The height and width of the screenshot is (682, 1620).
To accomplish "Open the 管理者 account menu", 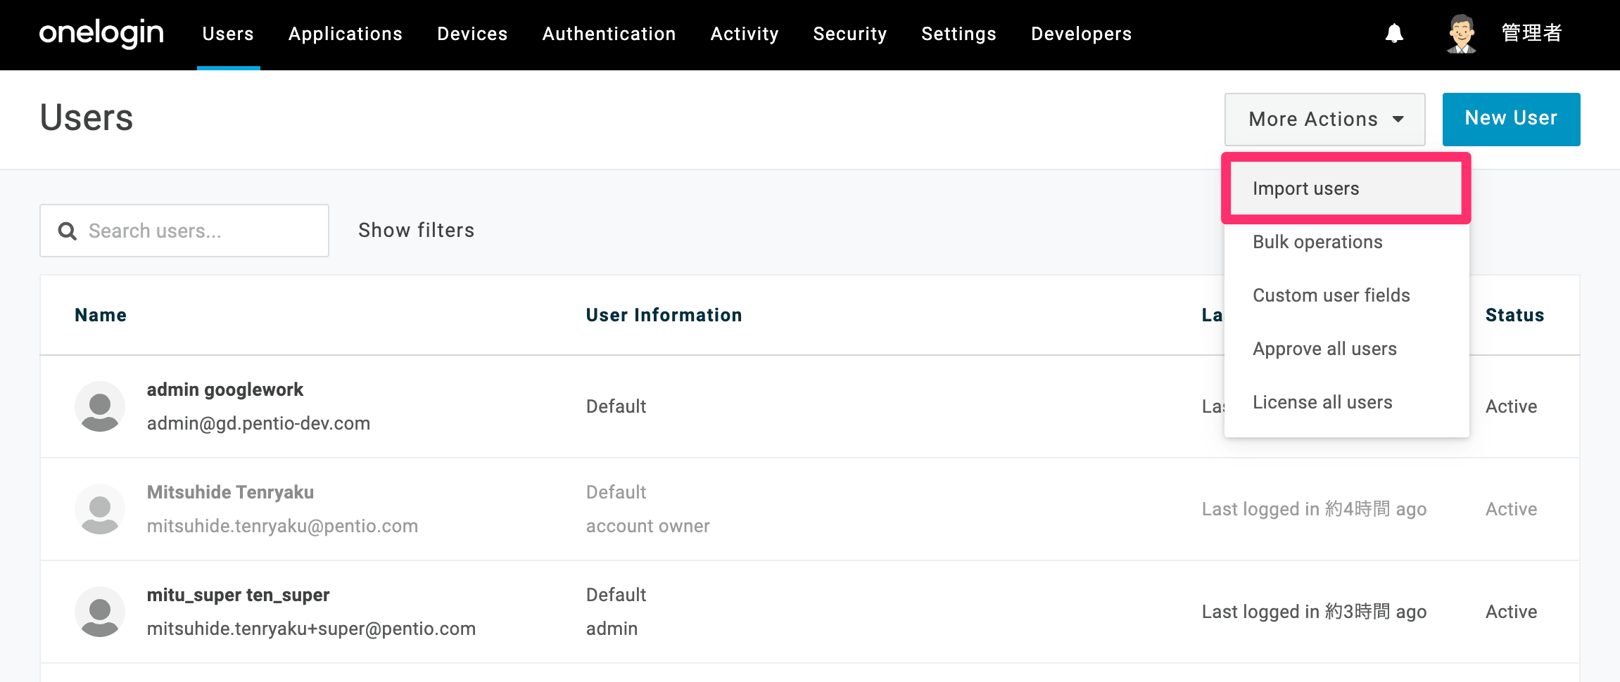I will (x=1531, y=33).
